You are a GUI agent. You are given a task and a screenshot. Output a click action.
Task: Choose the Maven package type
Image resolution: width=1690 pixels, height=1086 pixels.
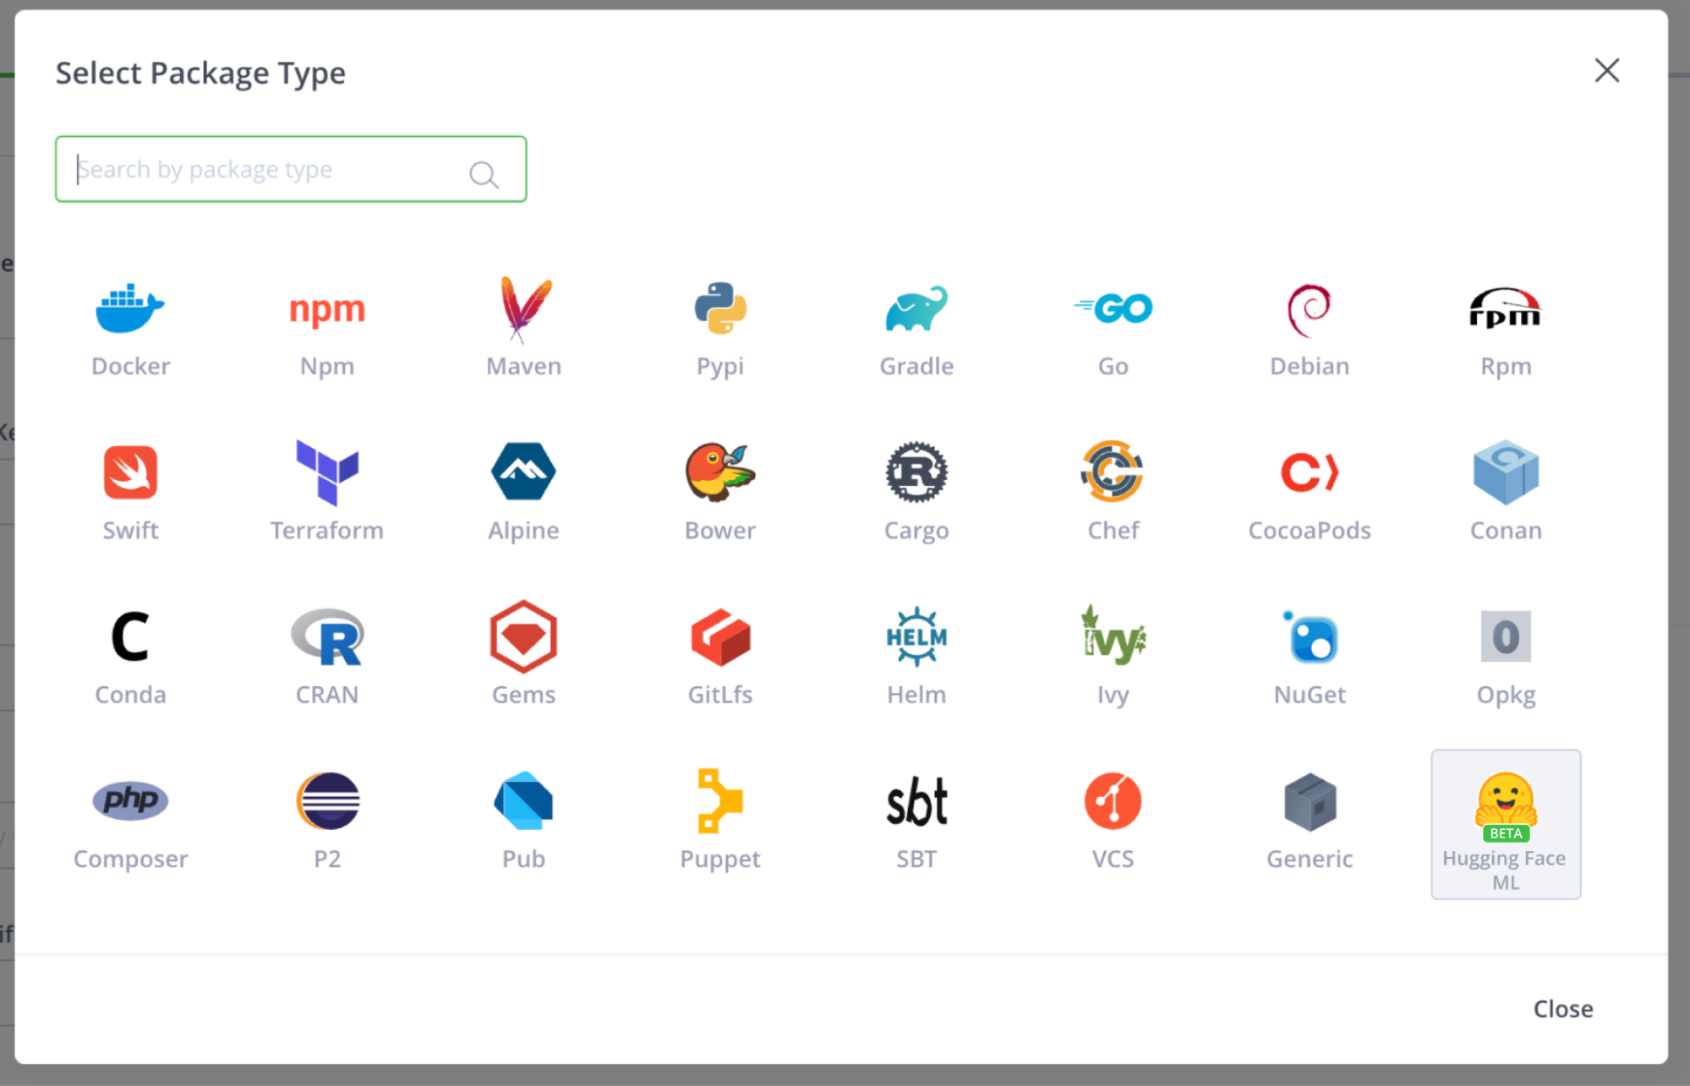click(x=522, y=330)
